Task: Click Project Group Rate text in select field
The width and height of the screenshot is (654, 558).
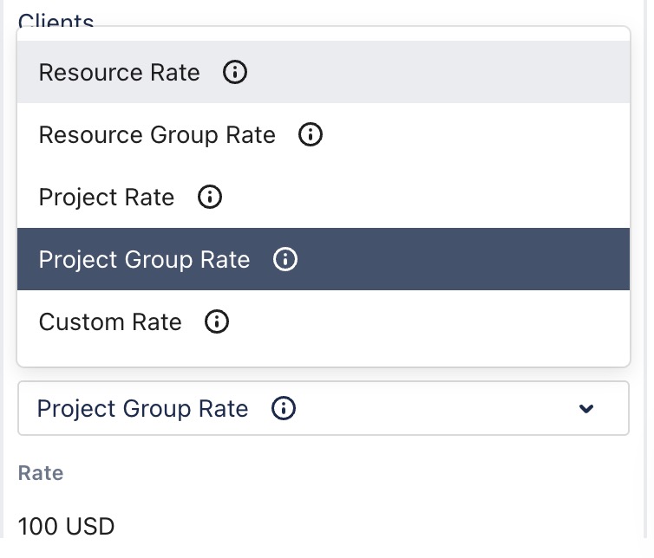Action: pyautogui.click(x=143, y=409)
